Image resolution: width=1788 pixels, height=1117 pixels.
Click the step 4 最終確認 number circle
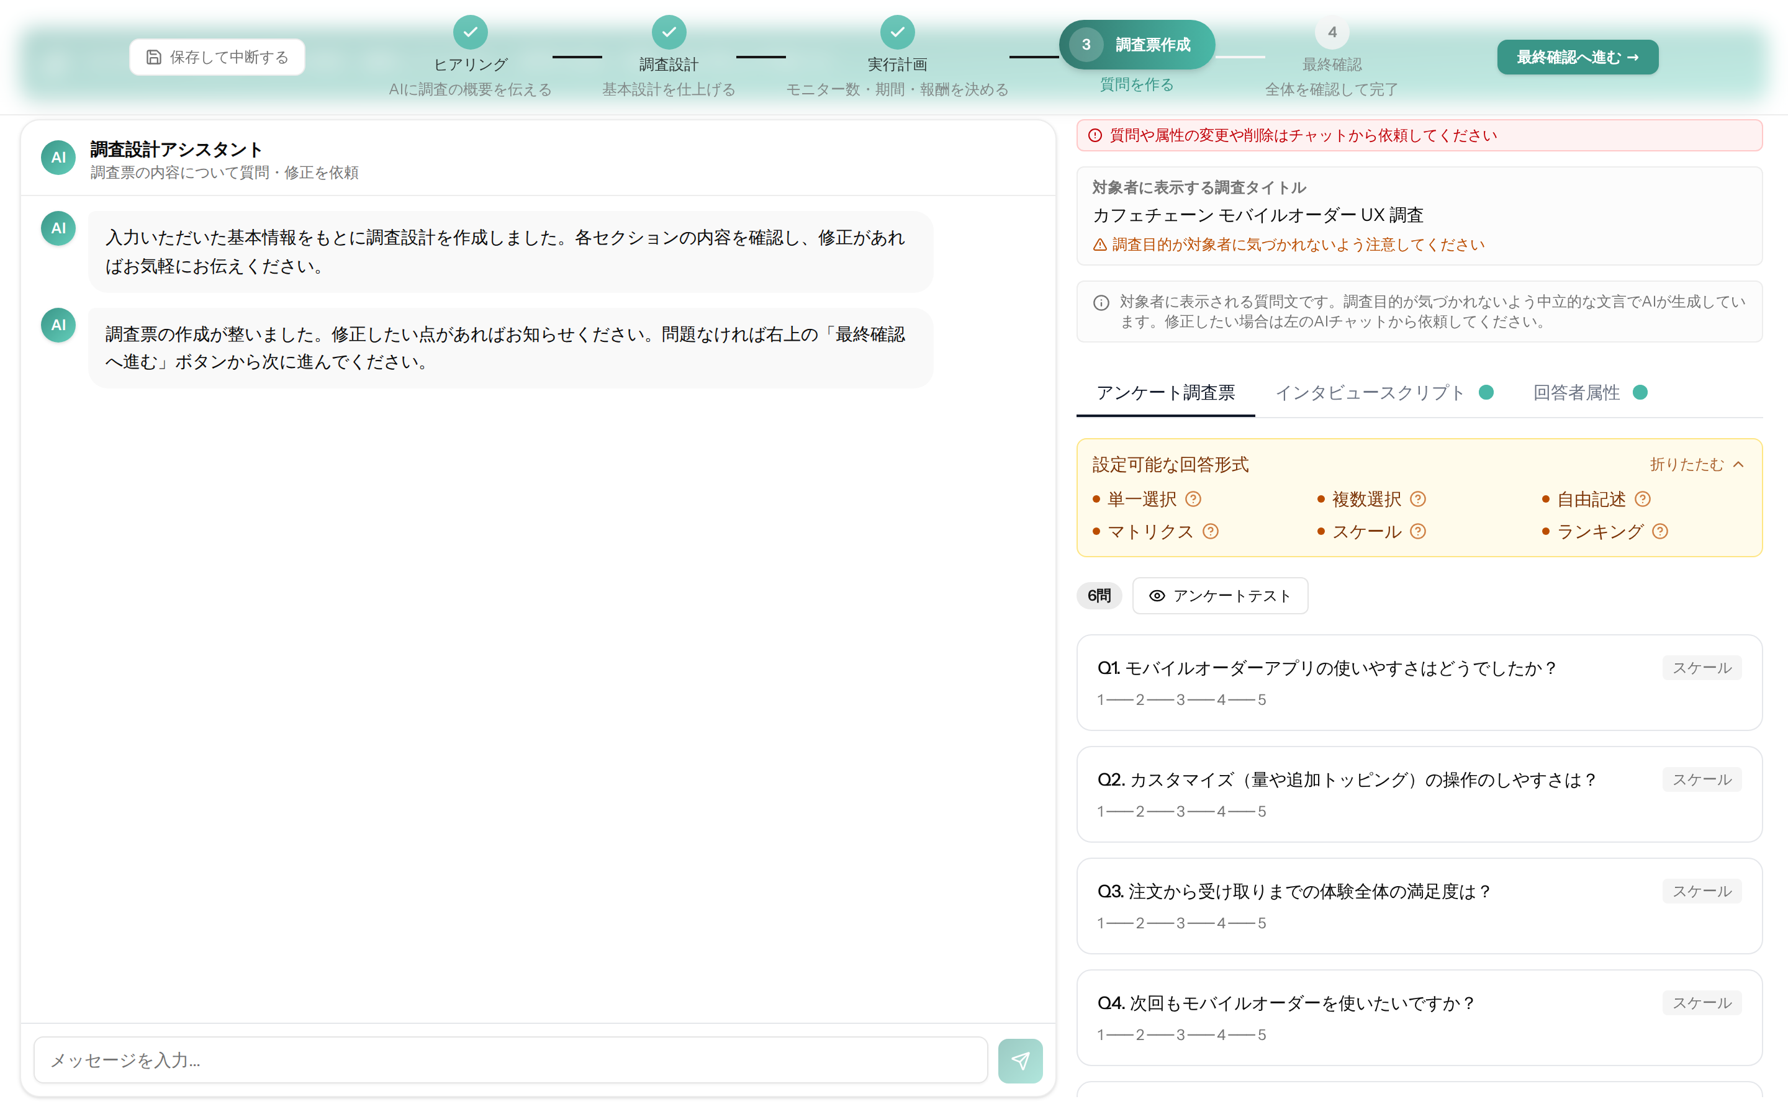[1332, 32]
